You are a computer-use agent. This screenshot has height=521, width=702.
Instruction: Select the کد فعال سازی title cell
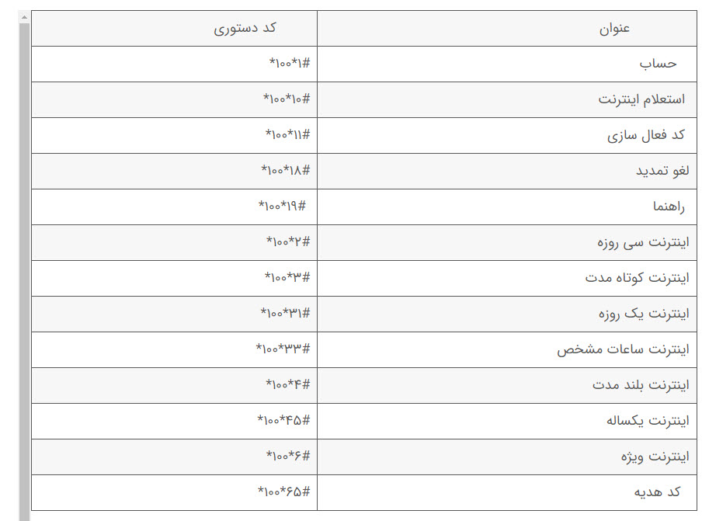click(x=646, y=135)
